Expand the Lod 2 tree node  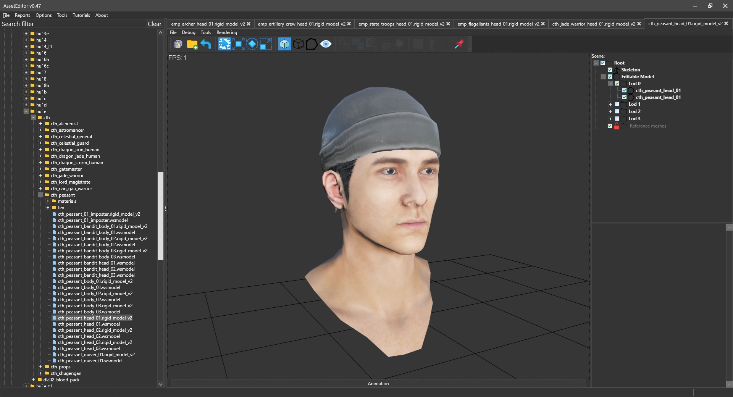[610, 111]
